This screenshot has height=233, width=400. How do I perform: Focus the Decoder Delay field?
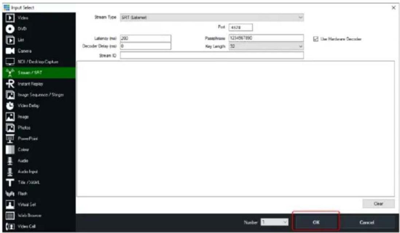pyautogui.click(x=145, y=46)
